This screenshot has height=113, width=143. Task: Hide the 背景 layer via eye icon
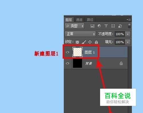(67, 63)
